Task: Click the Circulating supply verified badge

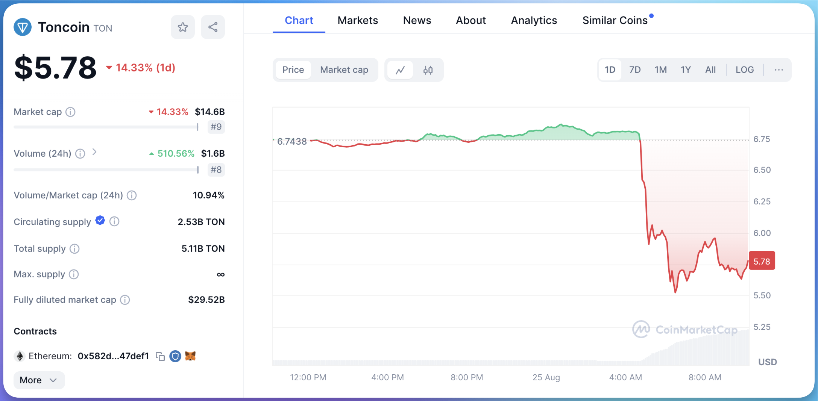Action: 100,221
